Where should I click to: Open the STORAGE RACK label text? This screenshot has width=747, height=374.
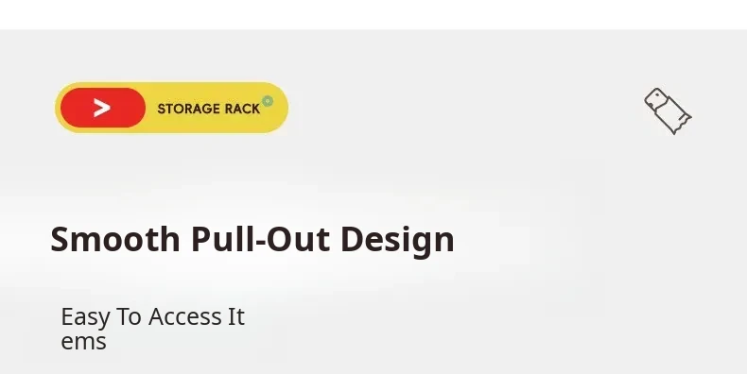pos(209,109)
